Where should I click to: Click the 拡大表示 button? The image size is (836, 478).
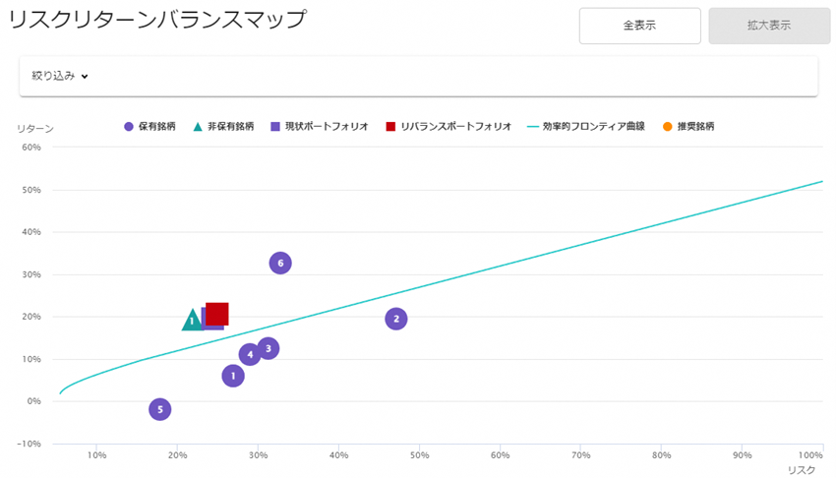point(769,26)
